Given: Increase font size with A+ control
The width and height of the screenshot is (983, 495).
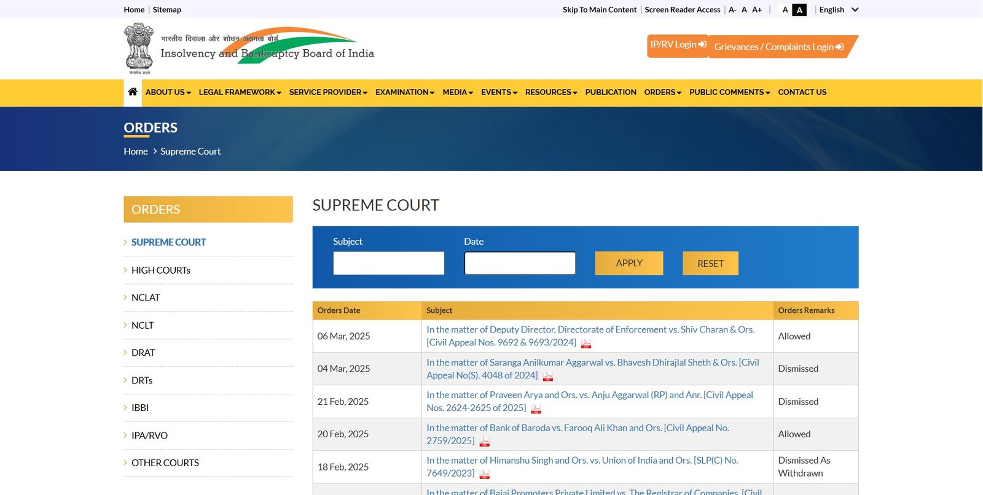Looking at the screenshot, I should tap(757, 10).
